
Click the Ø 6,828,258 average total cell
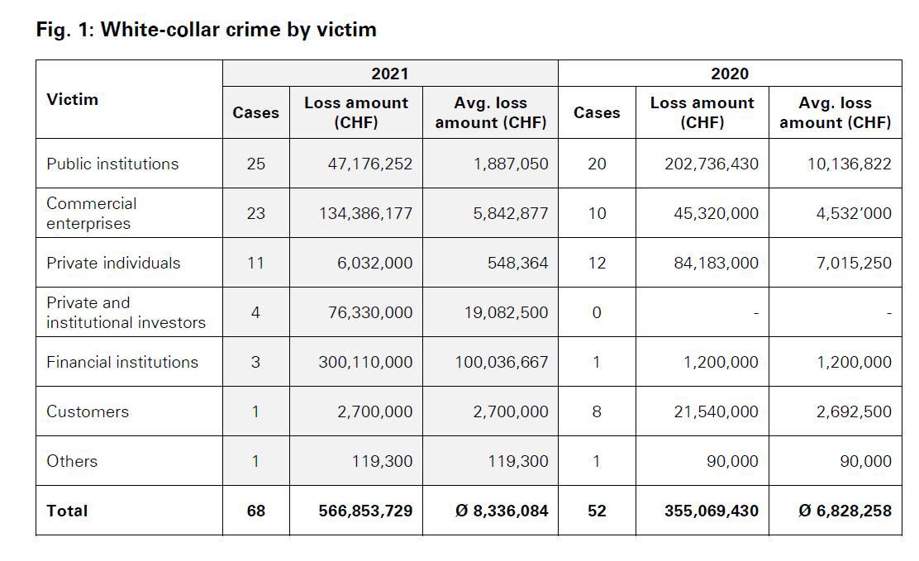pyautogui.click(x=845, y=511)
